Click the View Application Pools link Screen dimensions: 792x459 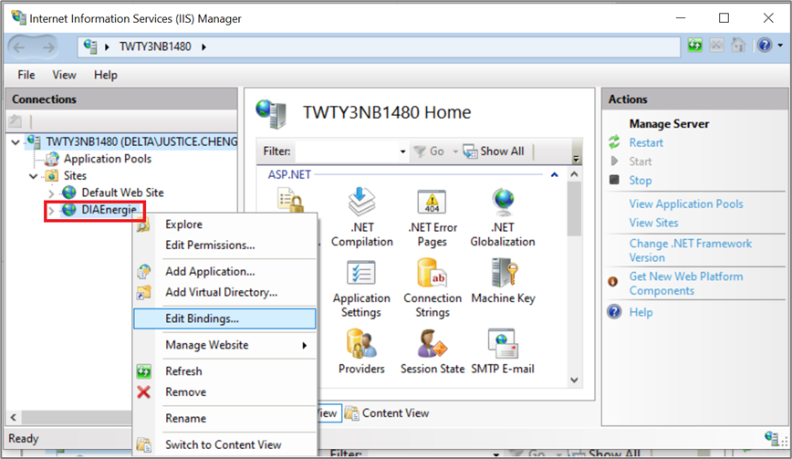tap(685, 204)
